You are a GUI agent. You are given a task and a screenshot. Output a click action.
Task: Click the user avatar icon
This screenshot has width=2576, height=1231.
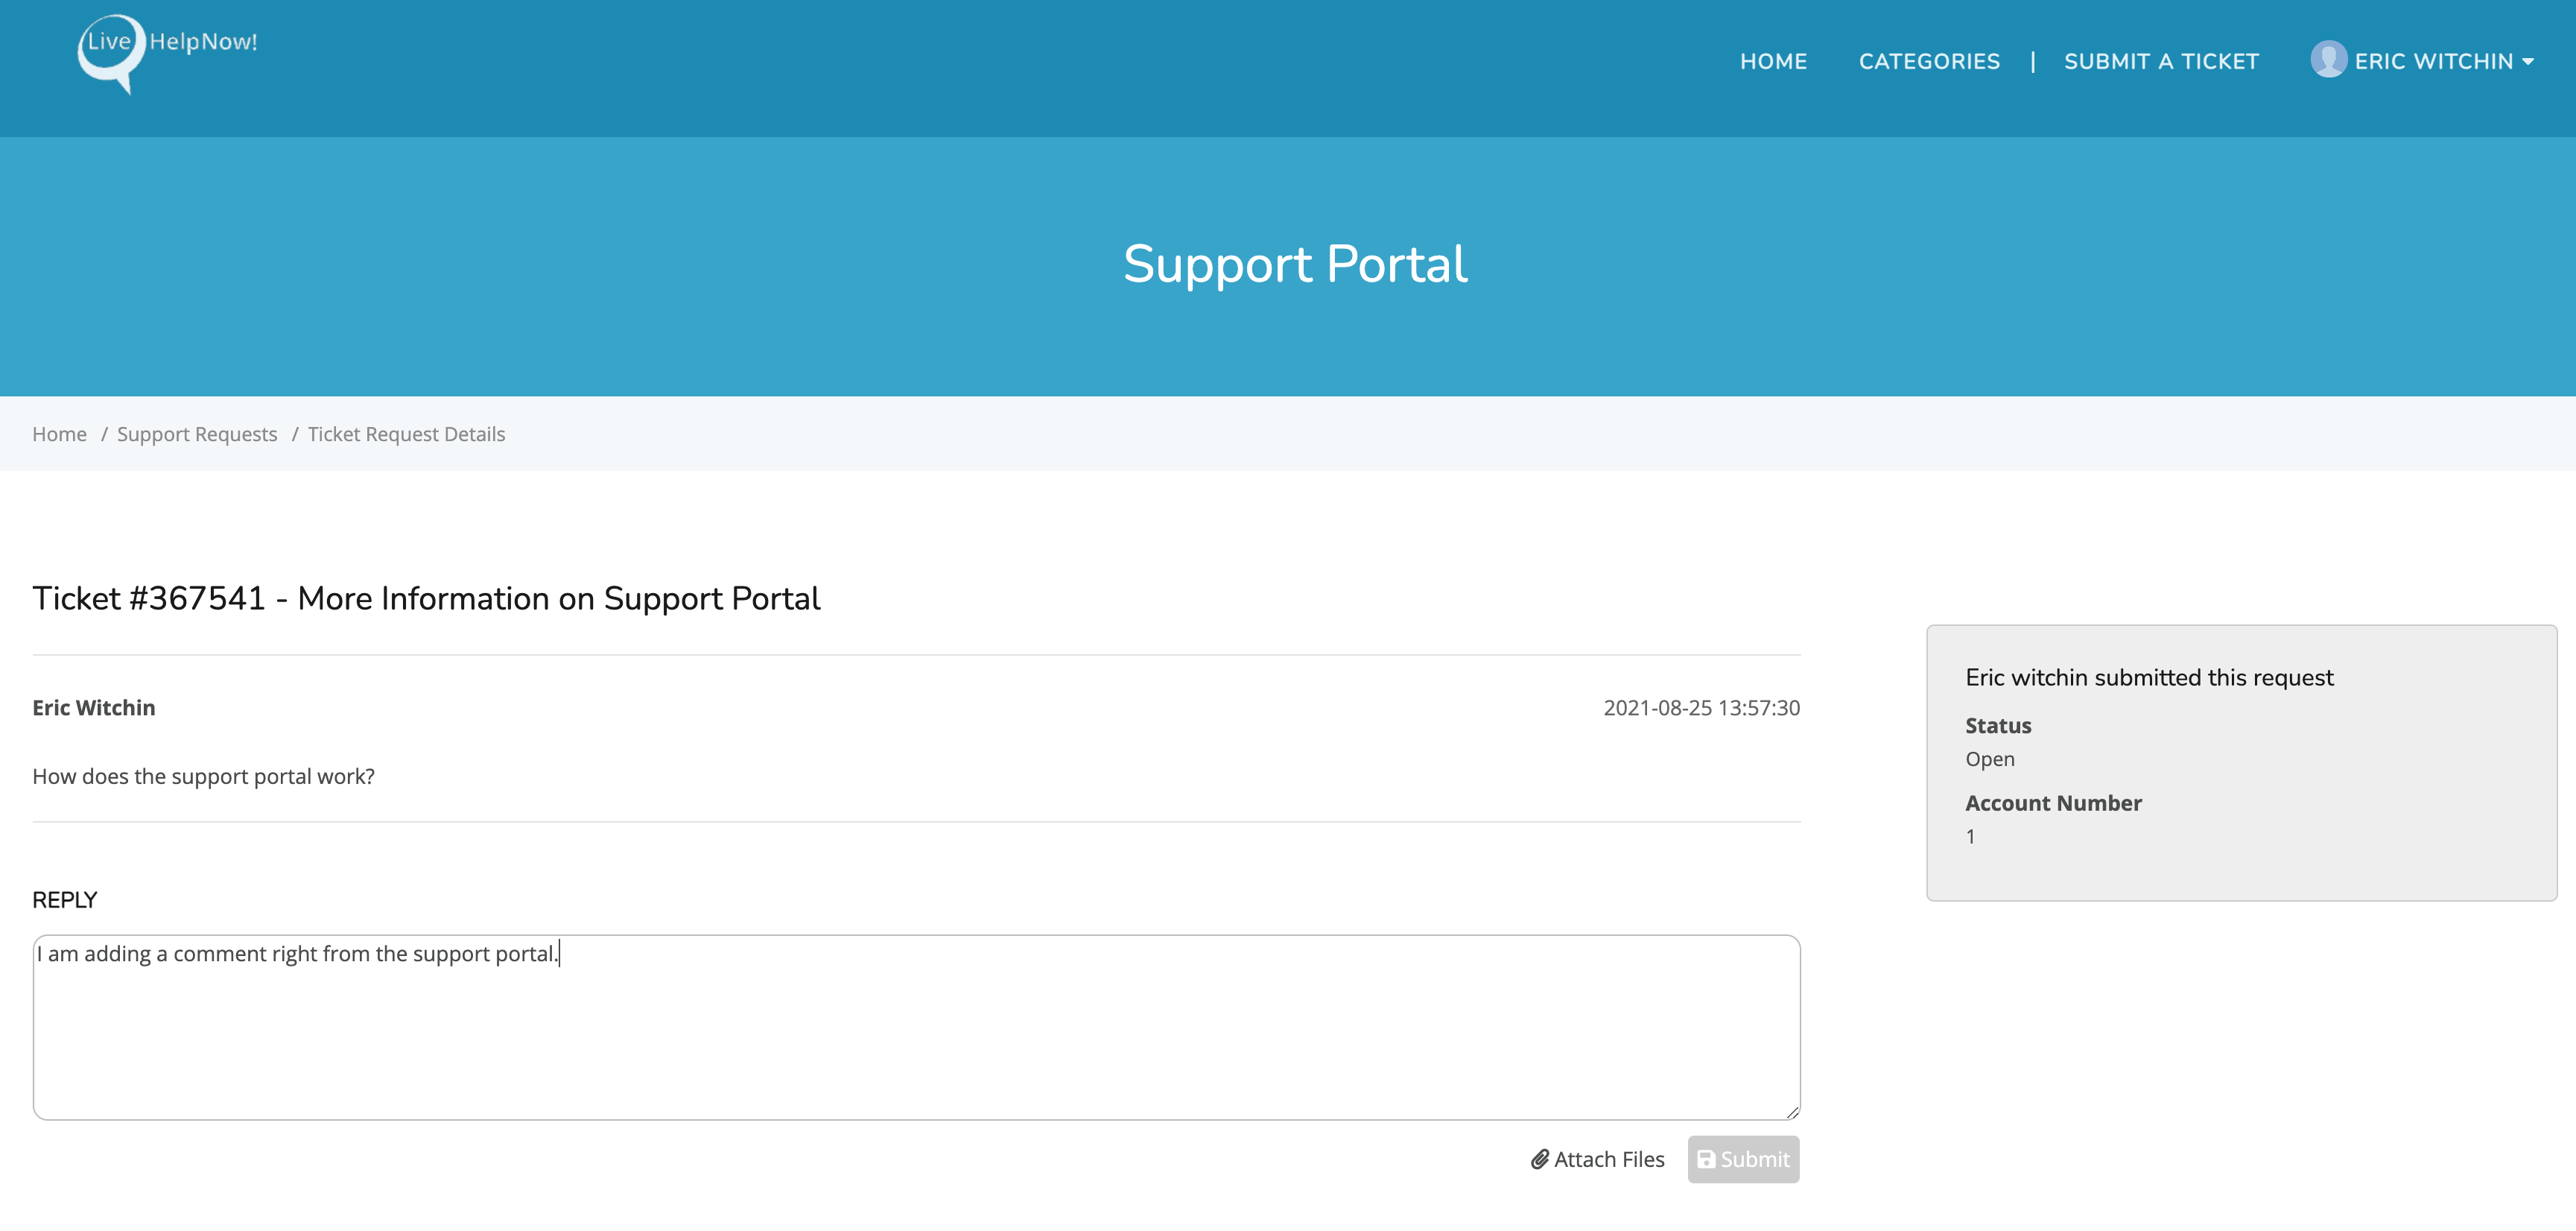2327,59
